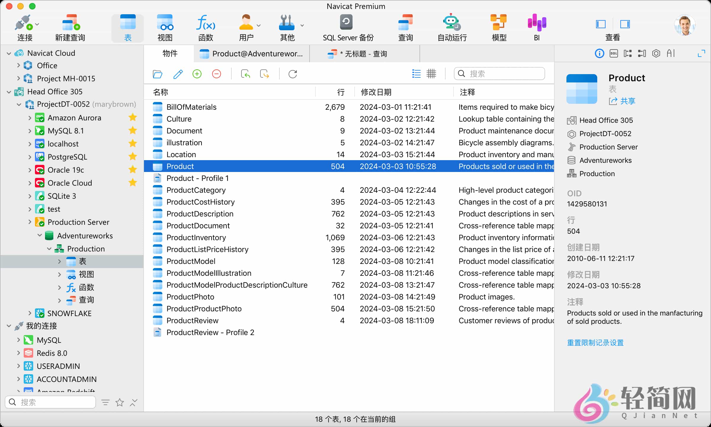Click inside the 搜索 search field above the tables

(501, 74)
